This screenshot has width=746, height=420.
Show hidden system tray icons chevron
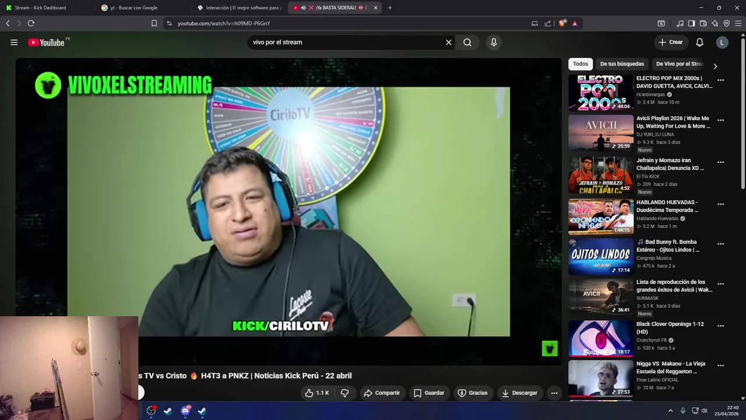click(x=670, y=411)
